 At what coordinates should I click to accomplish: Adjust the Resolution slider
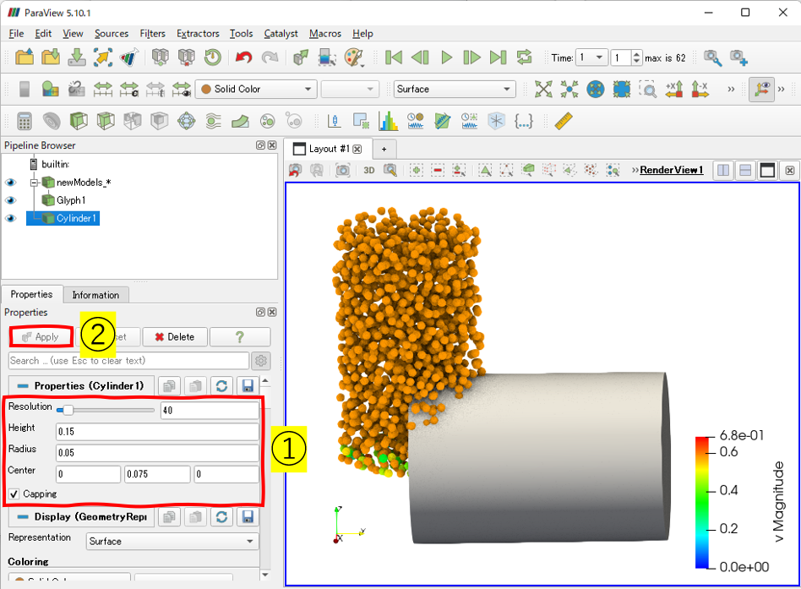(68, 410)
